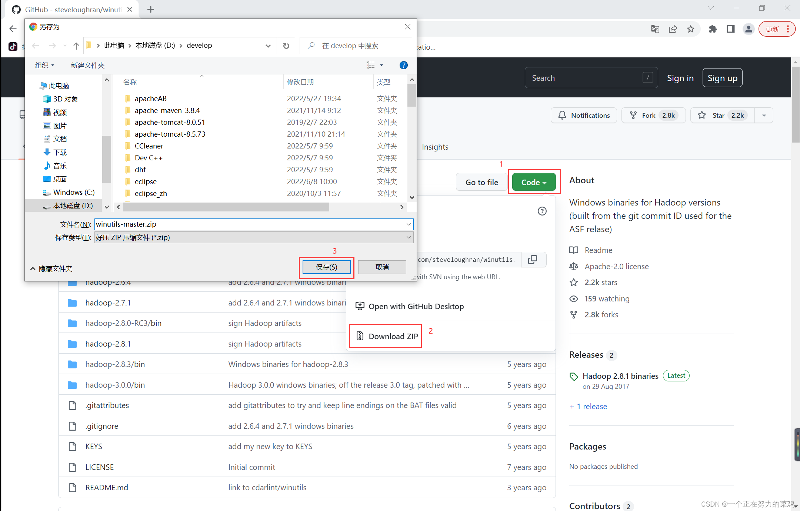Open Chrome tab search chevron

coord(710,8)
